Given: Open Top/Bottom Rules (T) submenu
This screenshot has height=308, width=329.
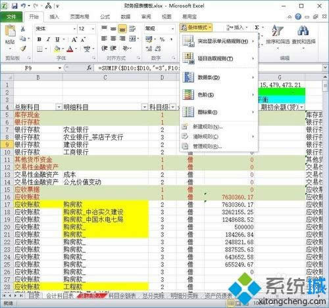Looking at the screenshot, I should (x=218, y=58).
